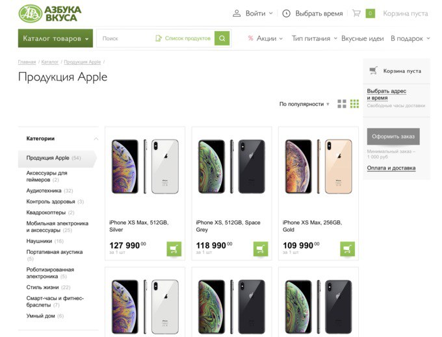442x337 pixels.
Task: Click the cart icon in the header
Action: (356, 13)
